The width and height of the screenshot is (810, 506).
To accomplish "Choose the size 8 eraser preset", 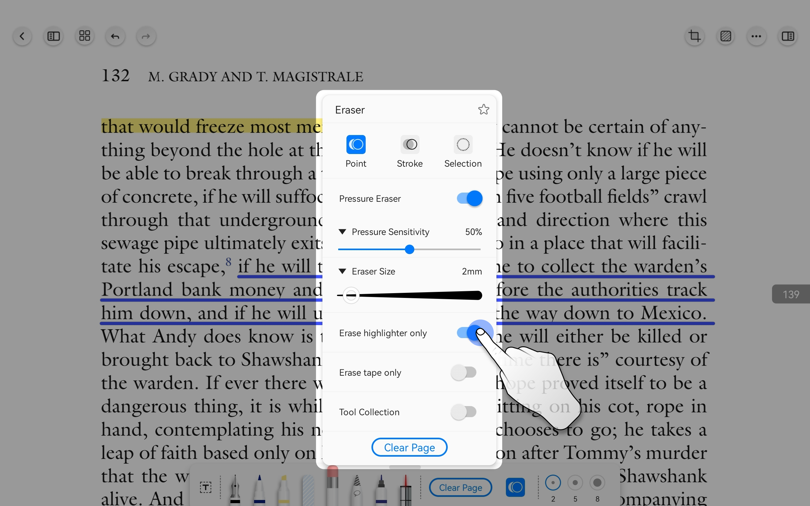I will click(x=597, y=483).
